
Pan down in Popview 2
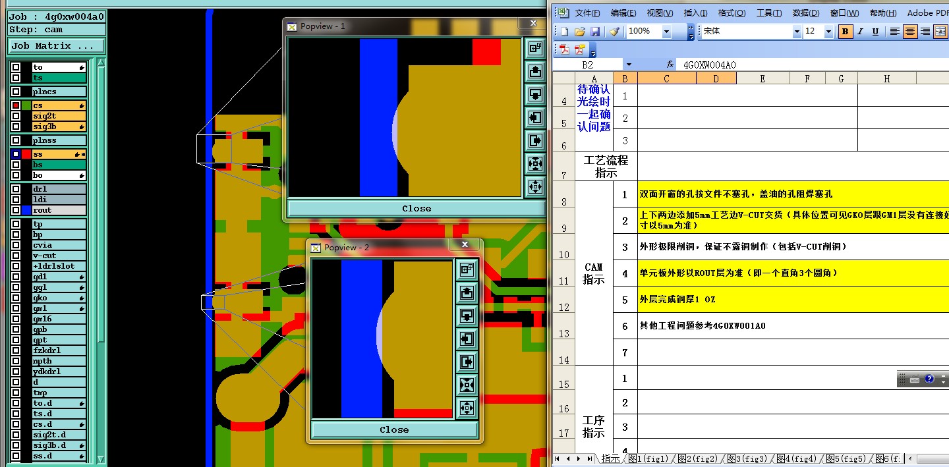pos(467,316)
